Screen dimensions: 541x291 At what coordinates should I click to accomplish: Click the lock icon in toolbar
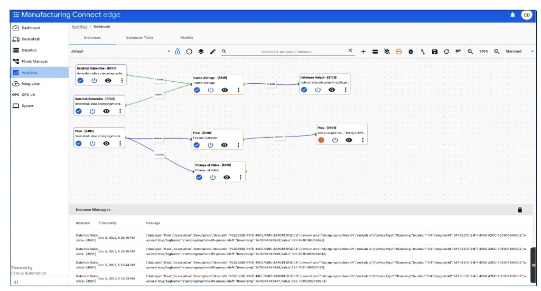pyautogui.click(x=178, y=51)
